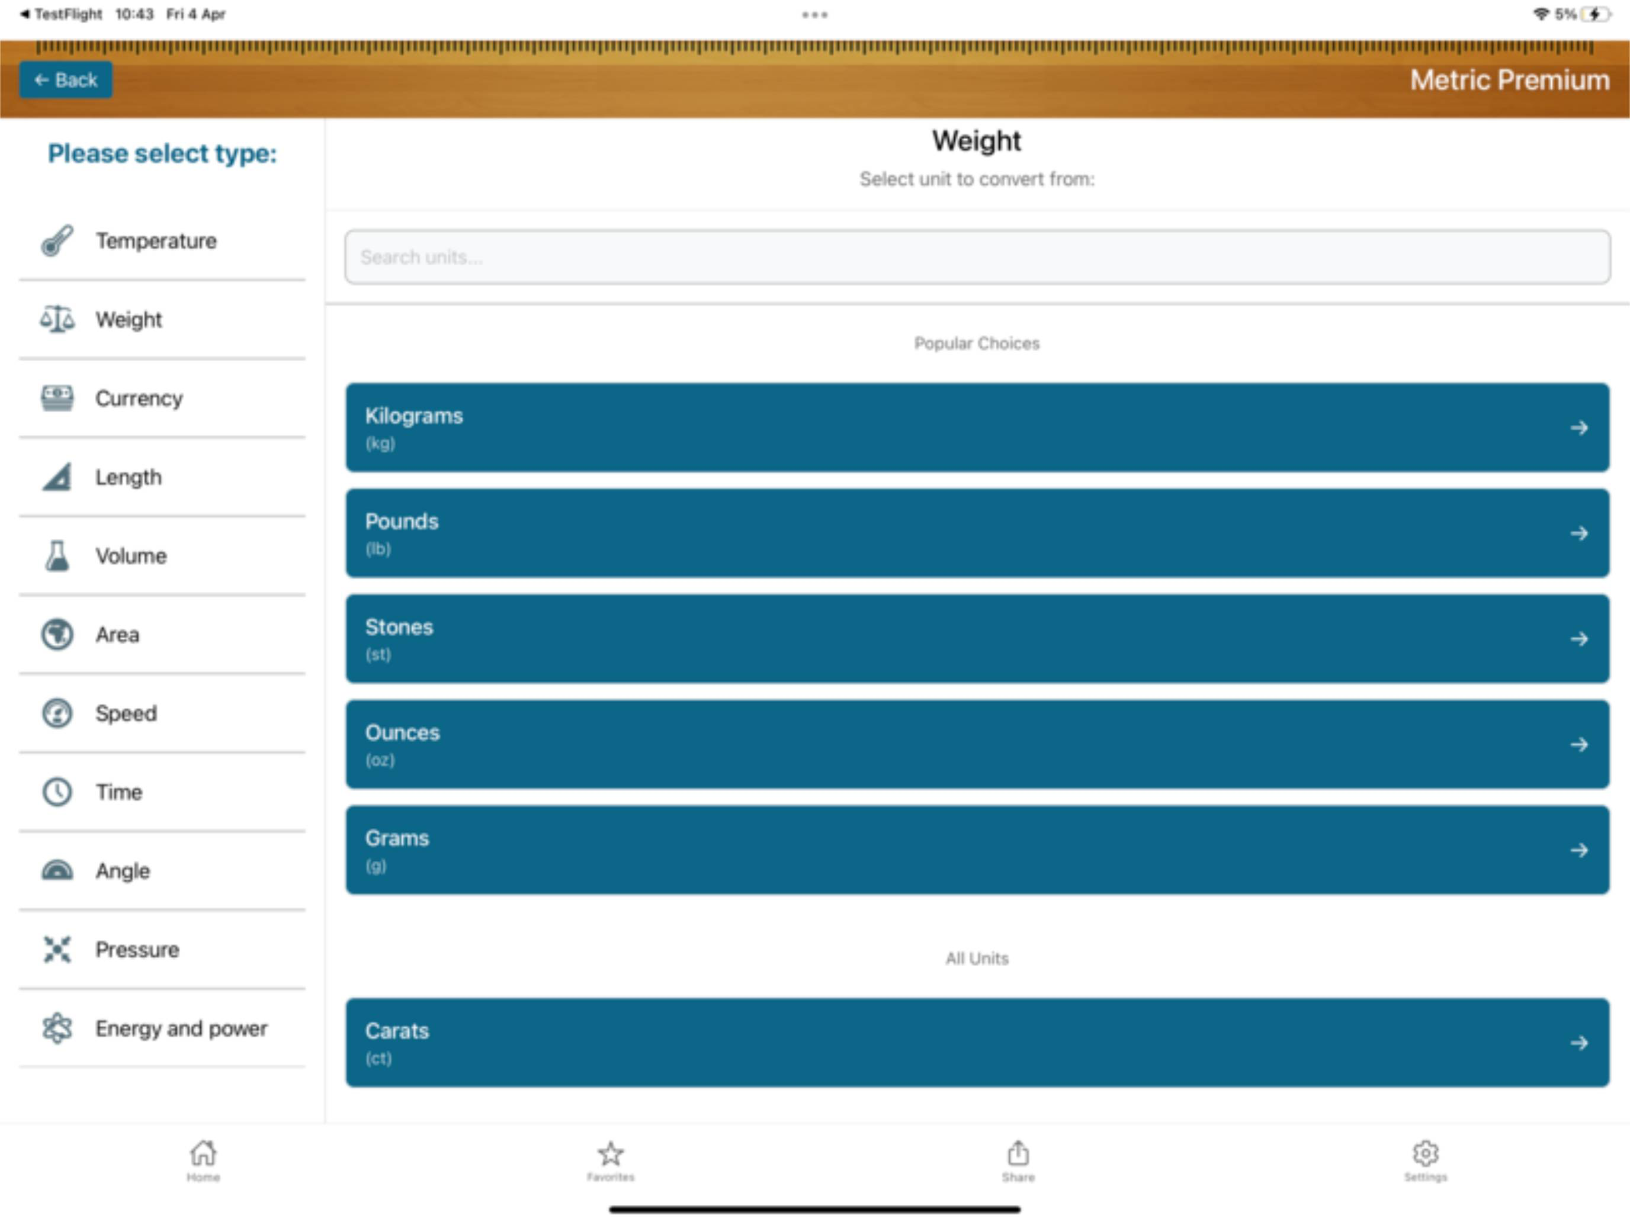Click the Currency banknote icon

click(x=57, y=398)
